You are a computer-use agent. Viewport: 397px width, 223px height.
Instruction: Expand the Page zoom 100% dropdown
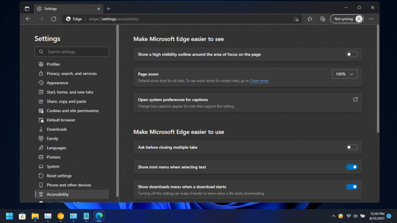tap(344, 74)
